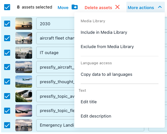Click the More actions button label
The width and height of the screenshot is (167, 134).
click(x=141, y=8)
